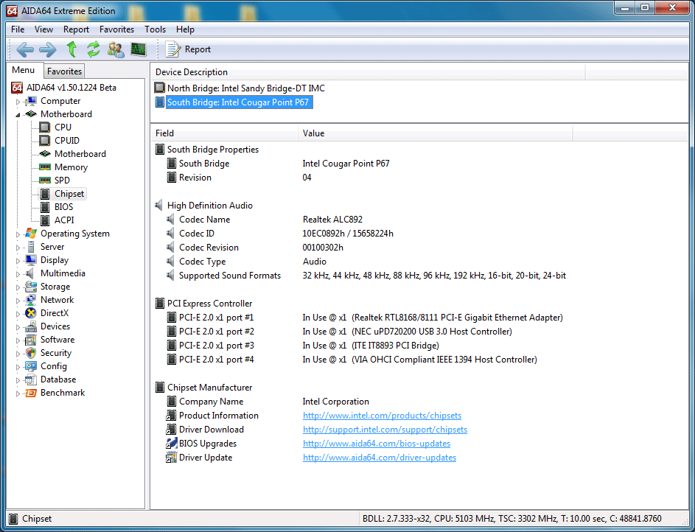
Task: Select the SPD memory icon
Action: [x=44, y=181]
